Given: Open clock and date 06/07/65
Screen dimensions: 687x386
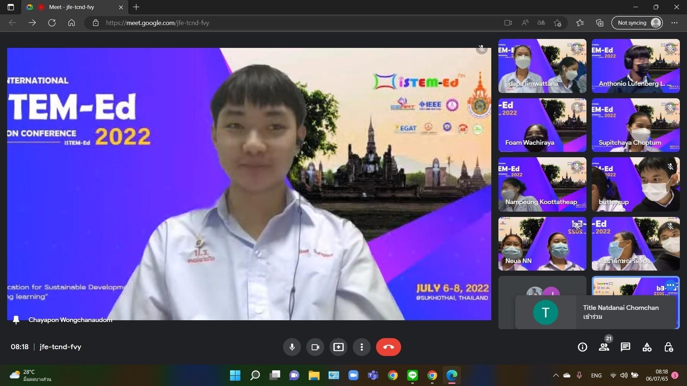Looking at the screenshot, I should (657, 375).
